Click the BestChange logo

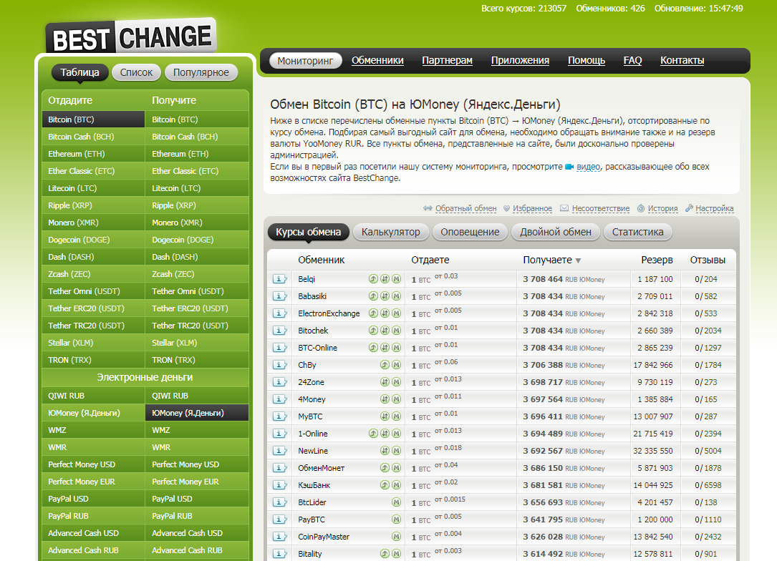click(x=131, y=36)
